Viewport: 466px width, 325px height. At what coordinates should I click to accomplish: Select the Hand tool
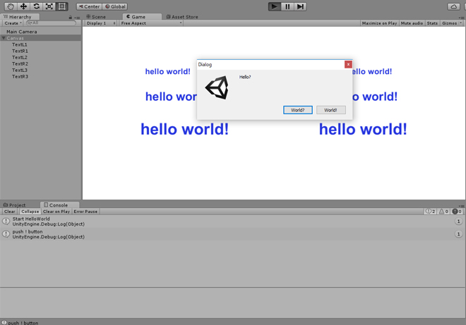(11, 6)
